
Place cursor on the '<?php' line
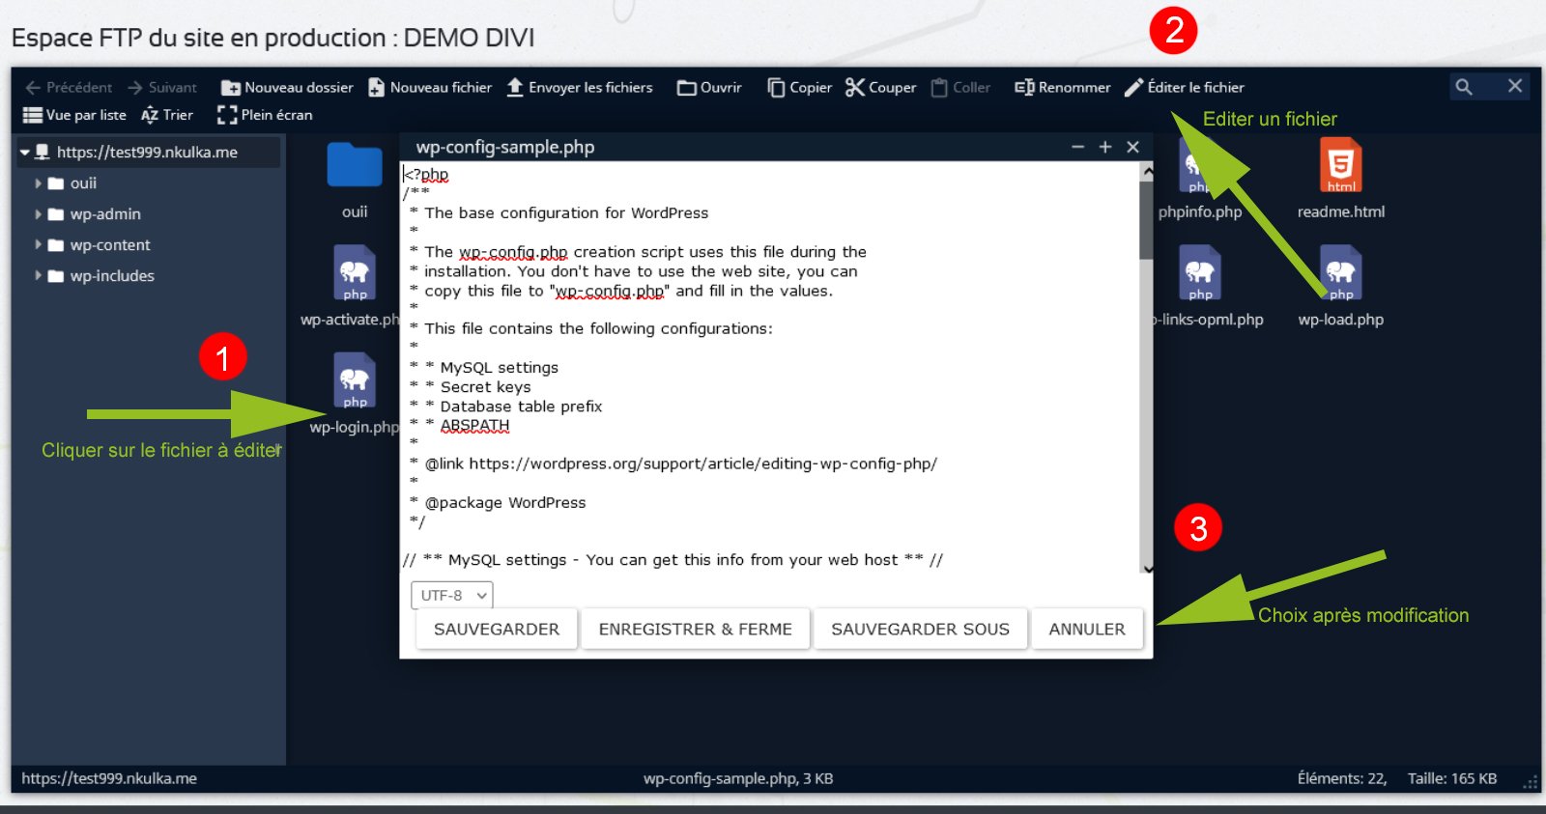(x=426, y=175)
